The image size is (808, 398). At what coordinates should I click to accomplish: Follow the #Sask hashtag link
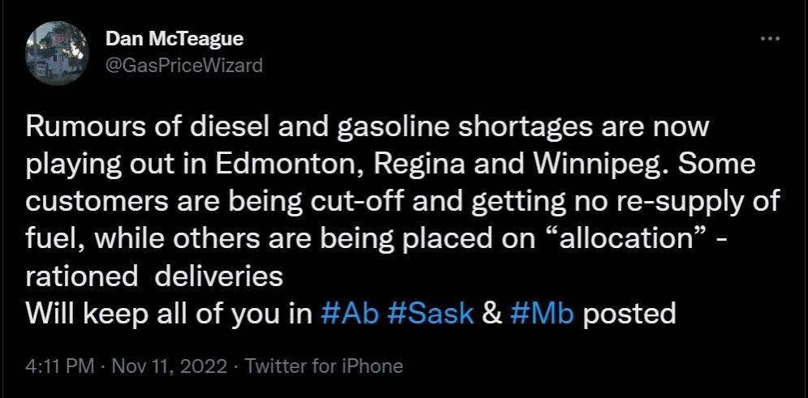(431, 313)
